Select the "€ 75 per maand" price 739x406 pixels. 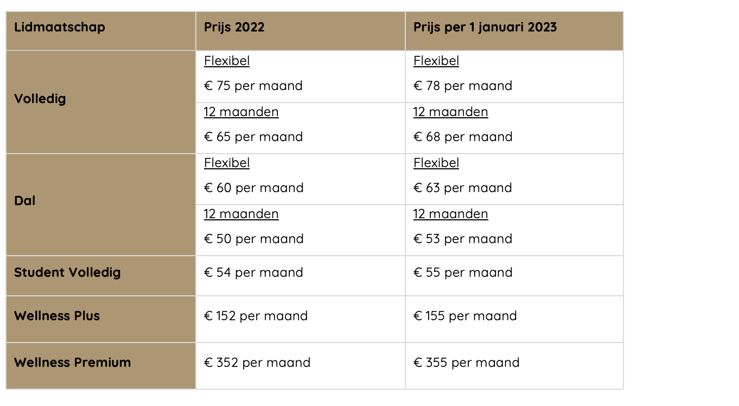pos(253,86)
